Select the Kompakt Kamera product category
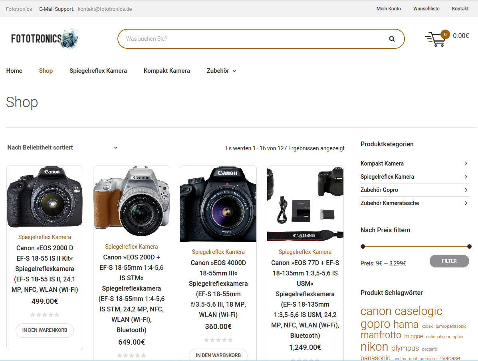Image resolution: width=478 pixels, height=361 pixels. pos(382,164)
